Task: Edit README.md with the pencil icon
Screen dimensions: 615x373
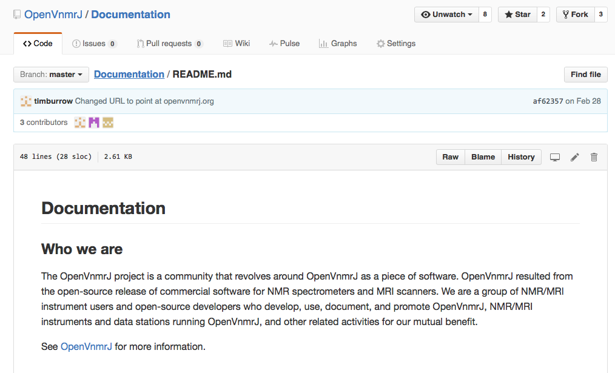Action: (x=574, y=157)
